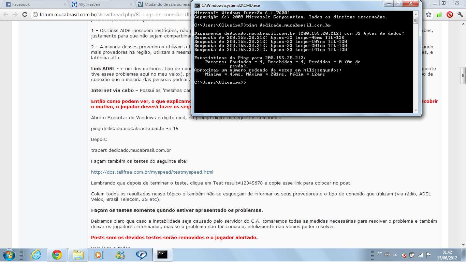Toggle the muted volume icon in system tray
Screen dimensions: 466x272
404,255
